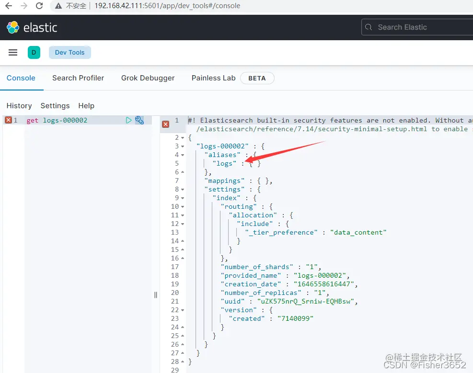Select the Console tab
The image size is (473, 373).
(21, 78)
